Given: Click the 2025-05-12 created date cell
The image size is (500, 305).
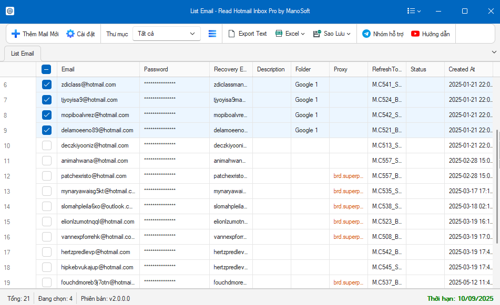Looking at the screenshot, I should click(x=468, y=282).
